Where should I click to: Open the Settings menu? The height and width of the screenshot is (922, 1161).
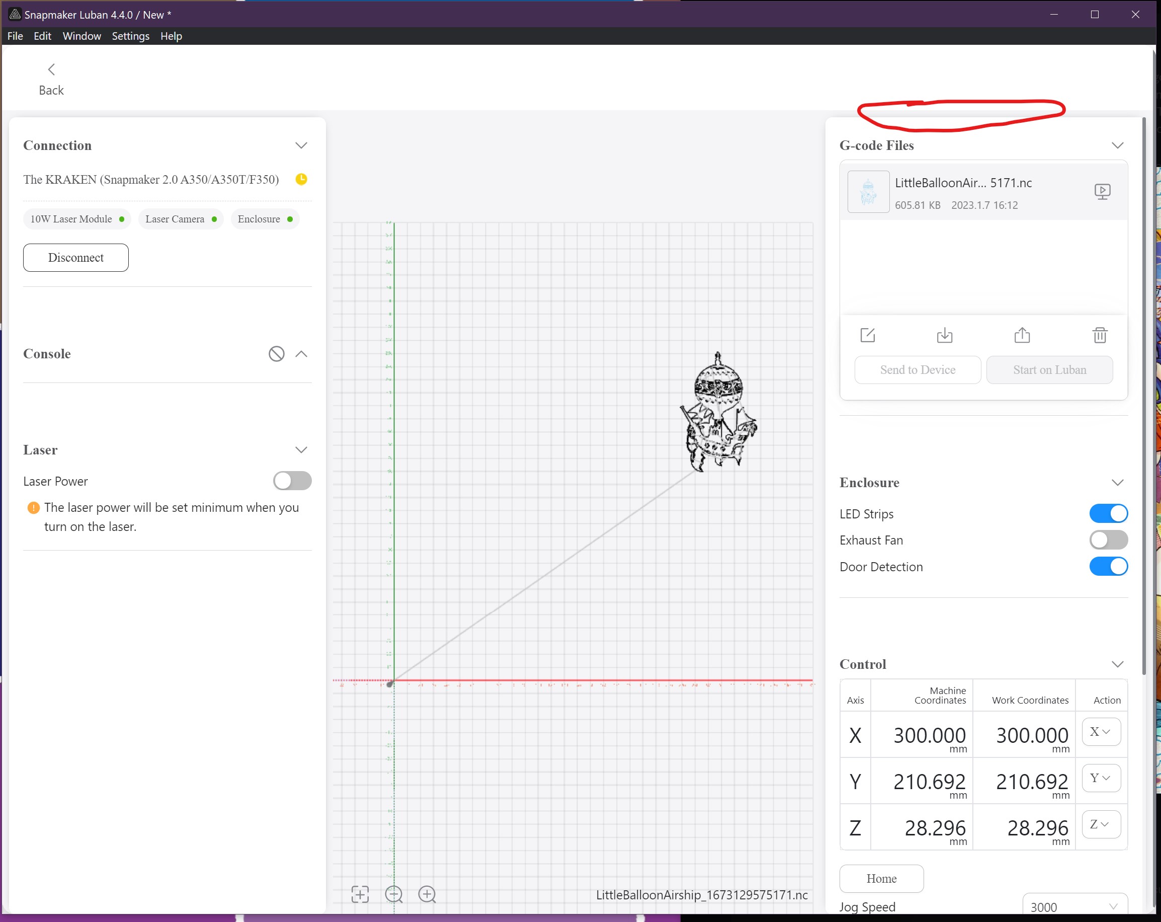[x=130, y=36]
